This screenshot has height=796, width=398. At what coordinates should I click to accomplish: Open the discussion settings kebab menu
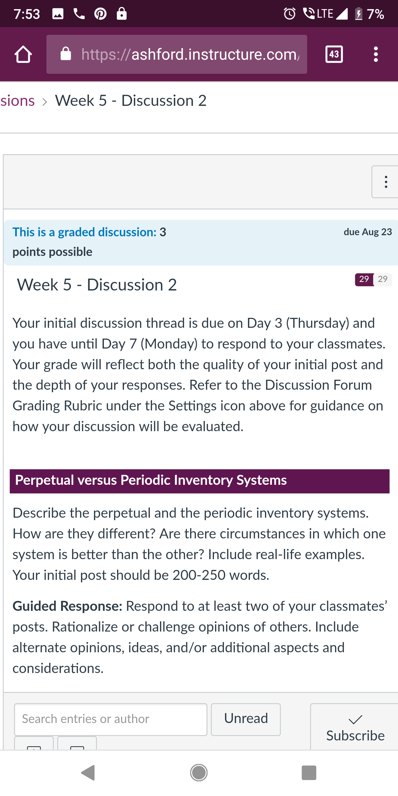coord(385,182)
